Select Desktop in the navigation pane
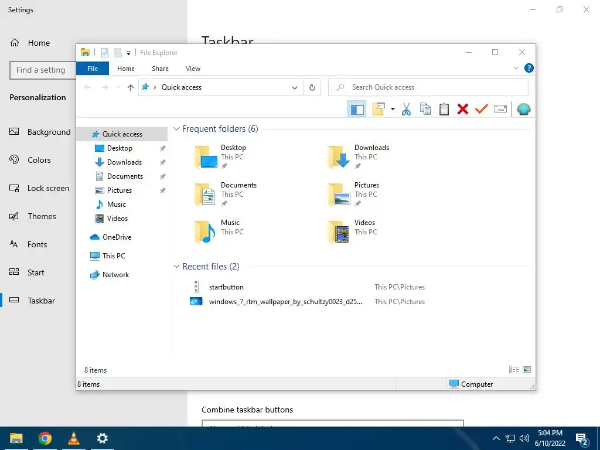 coord(120,148)
